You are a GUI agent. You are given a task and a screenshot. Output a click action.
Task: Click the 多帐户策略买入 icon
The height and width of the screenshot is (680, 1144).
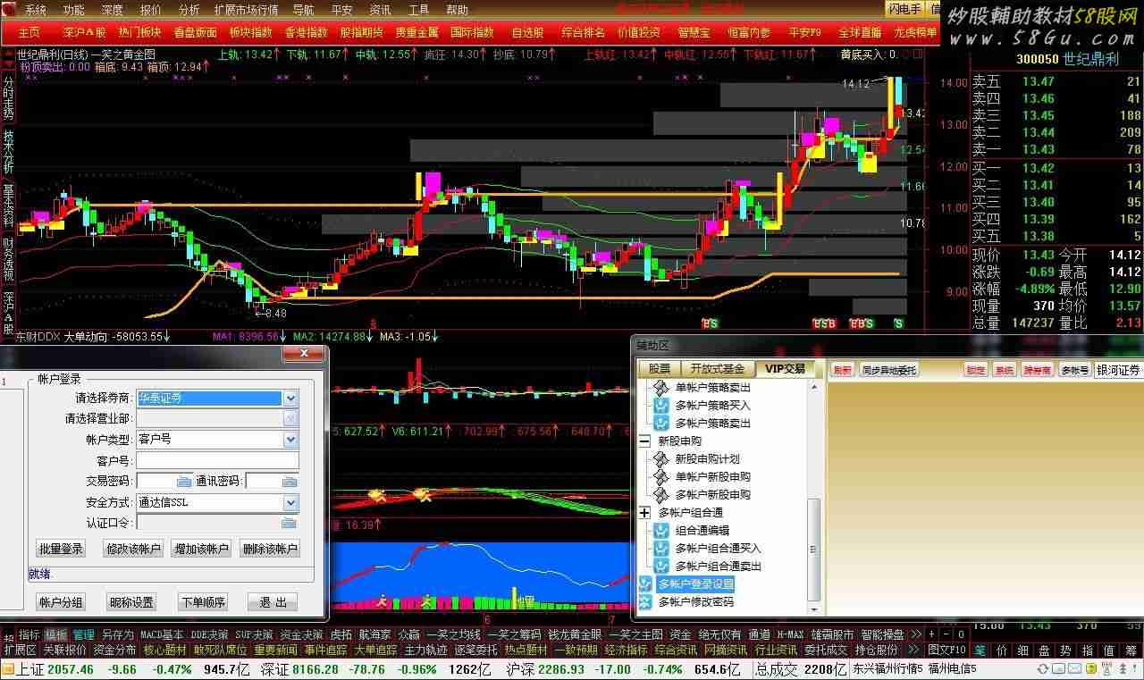coord(661,406)
